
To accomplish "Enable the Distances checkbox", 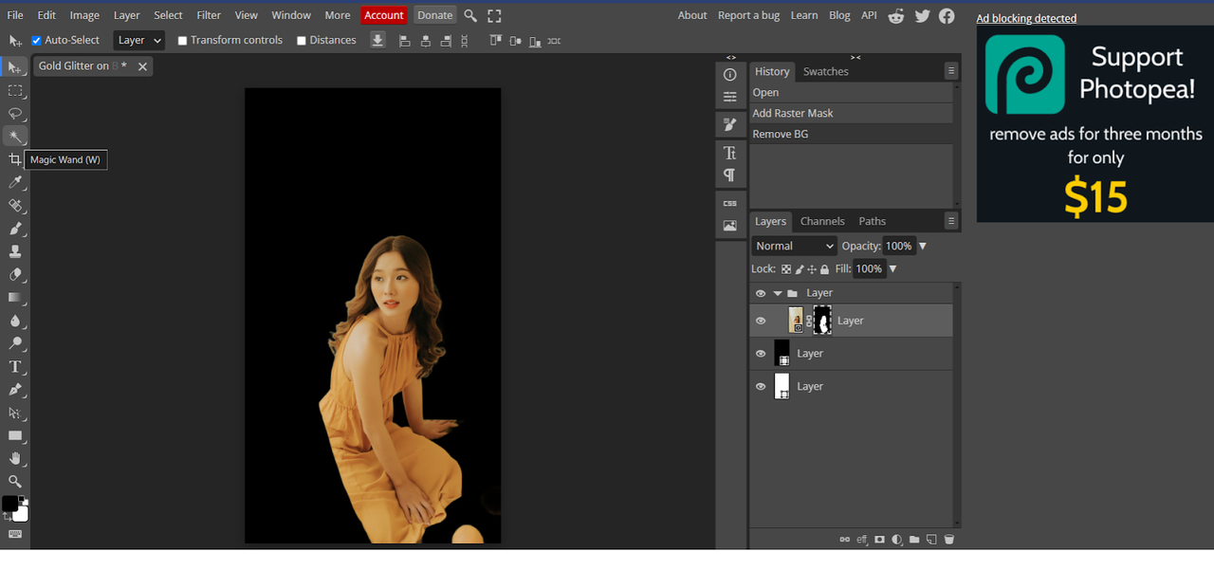I will (x=301, y=41).
